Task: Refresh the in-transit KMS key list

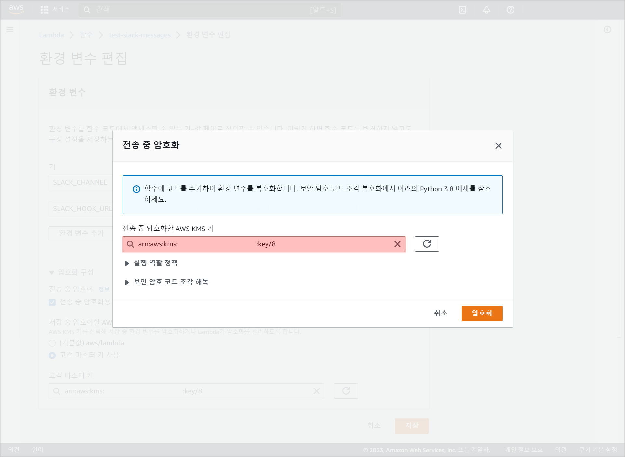Action: pyautogui.click(x=427, y=244)
